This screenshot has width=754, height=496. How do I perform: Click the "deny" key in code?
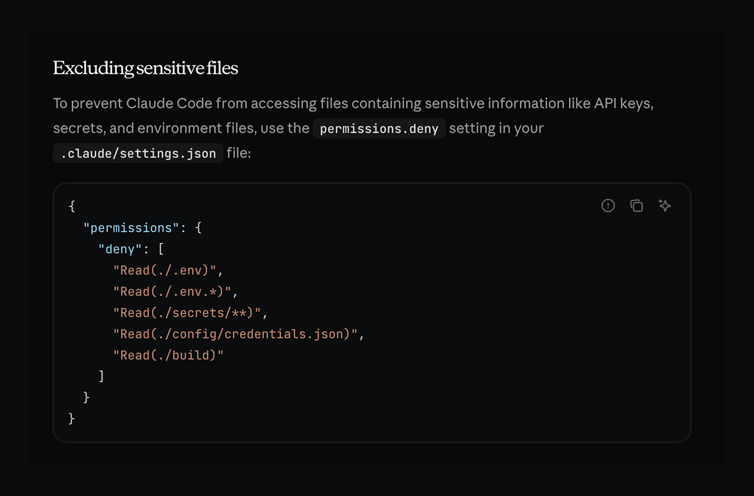[121, 249]
